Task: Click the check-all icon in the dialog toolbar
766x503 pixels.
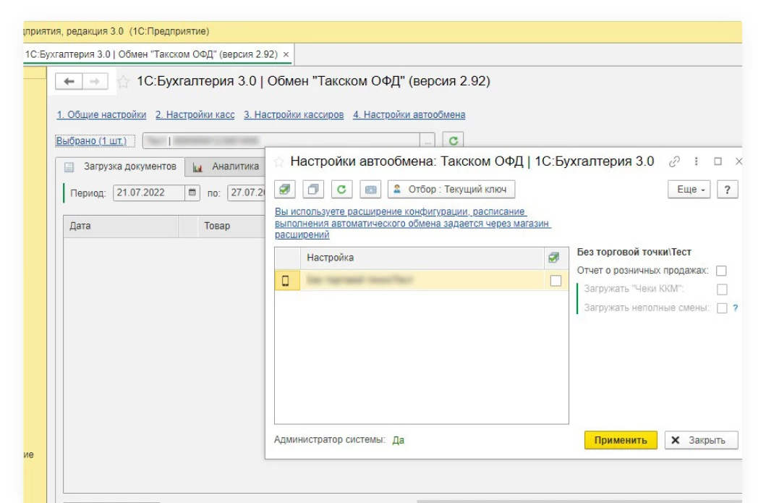Action: 286,190
